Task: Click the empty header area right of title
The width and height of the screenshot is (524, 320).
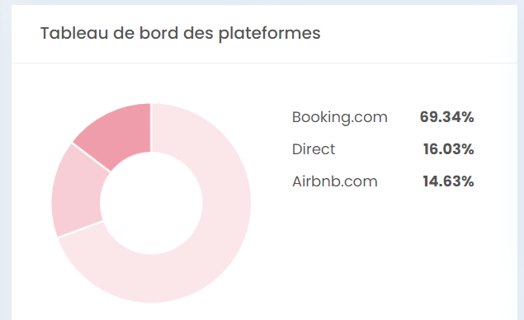Action: click(x=418, y=34)
